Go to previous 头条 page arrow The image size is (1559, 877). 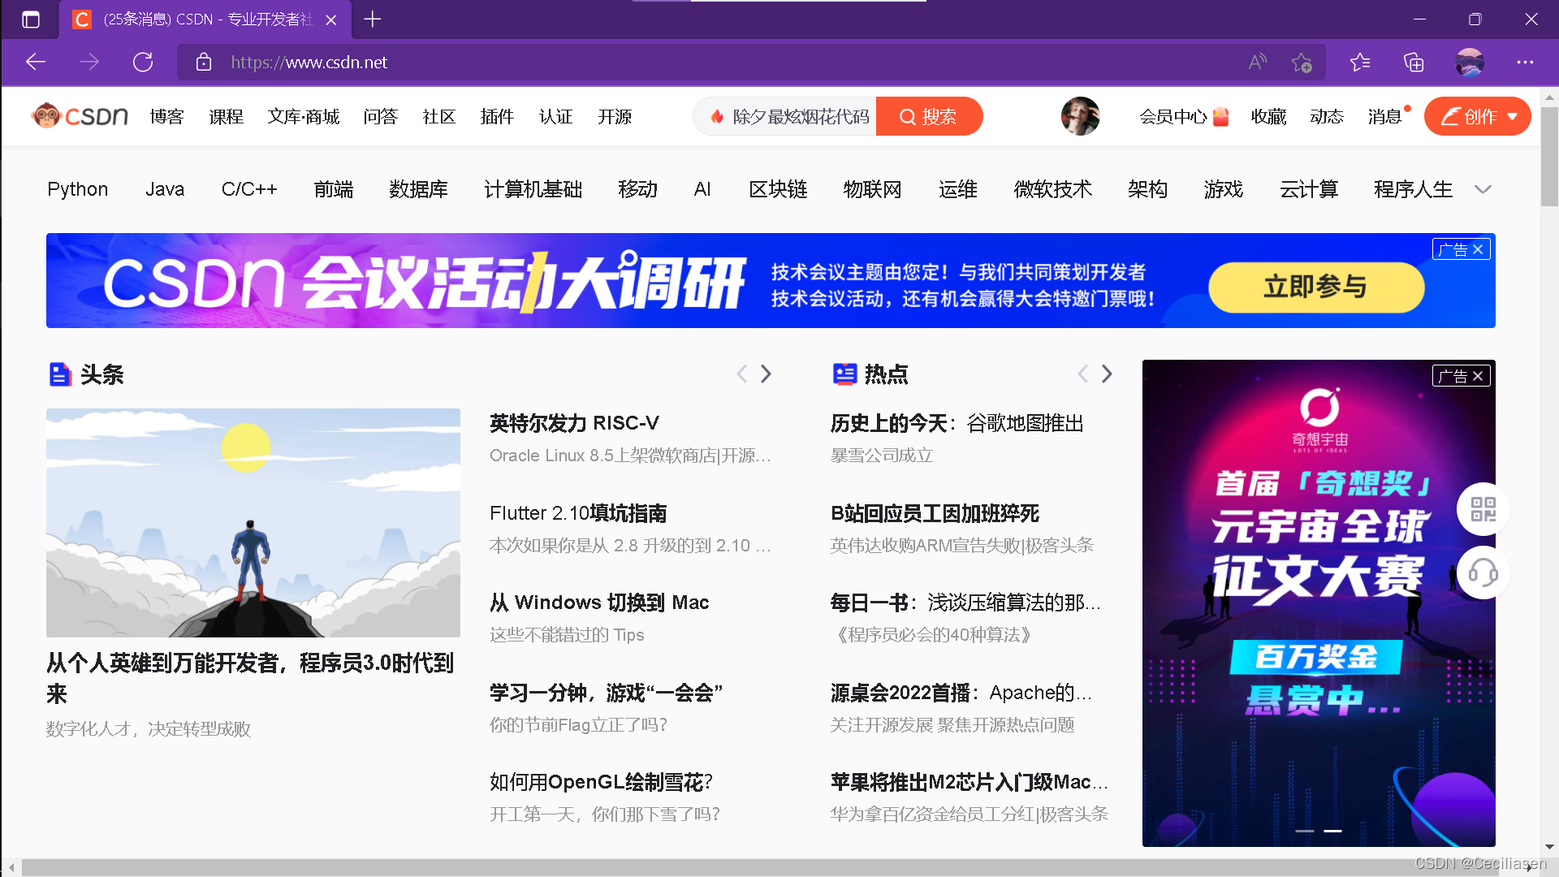tap(741, 374)
